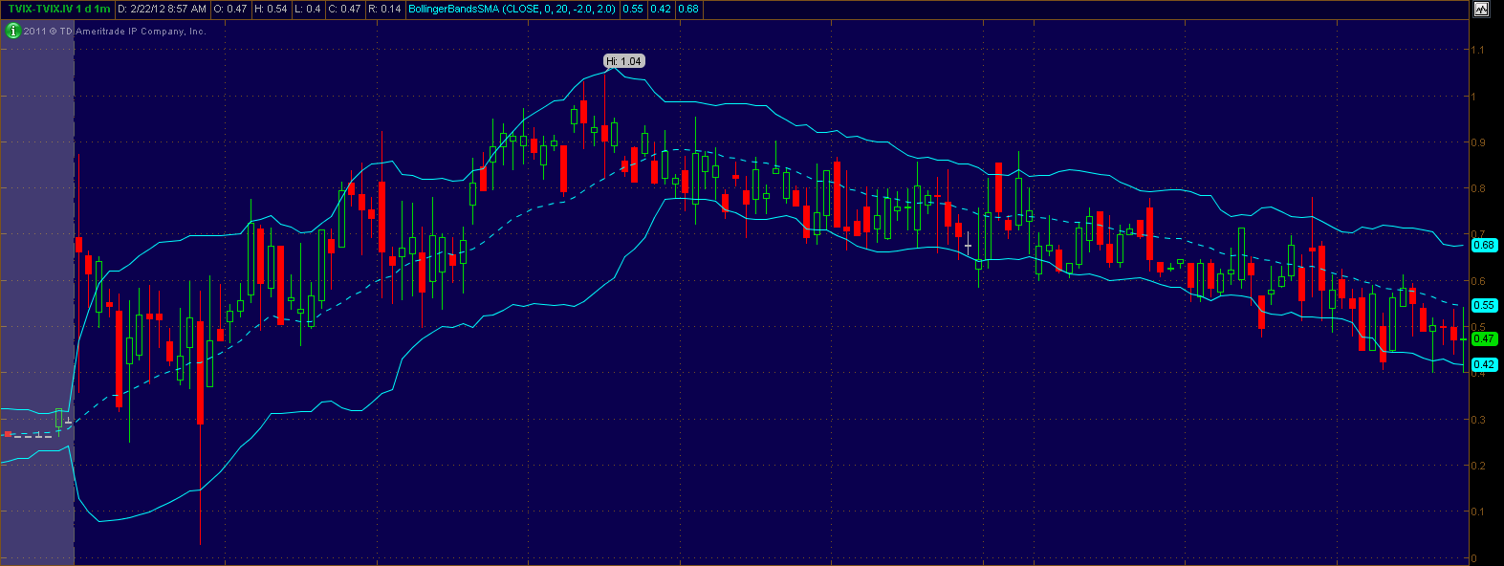Click the 0.55 value in the study header

[x=633, y=9]
